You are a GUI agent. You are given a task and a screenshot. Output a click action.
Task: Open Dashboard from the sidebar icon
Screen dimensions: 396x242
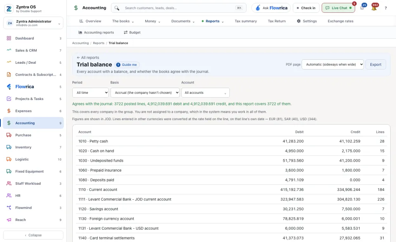click(9, 38)
